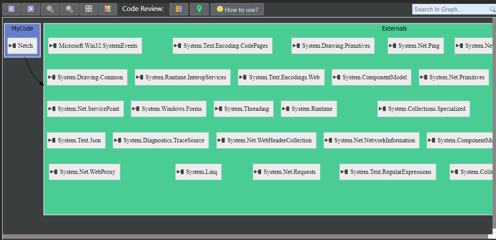
Task: Open the How to use? help
Action: [237, 9]
